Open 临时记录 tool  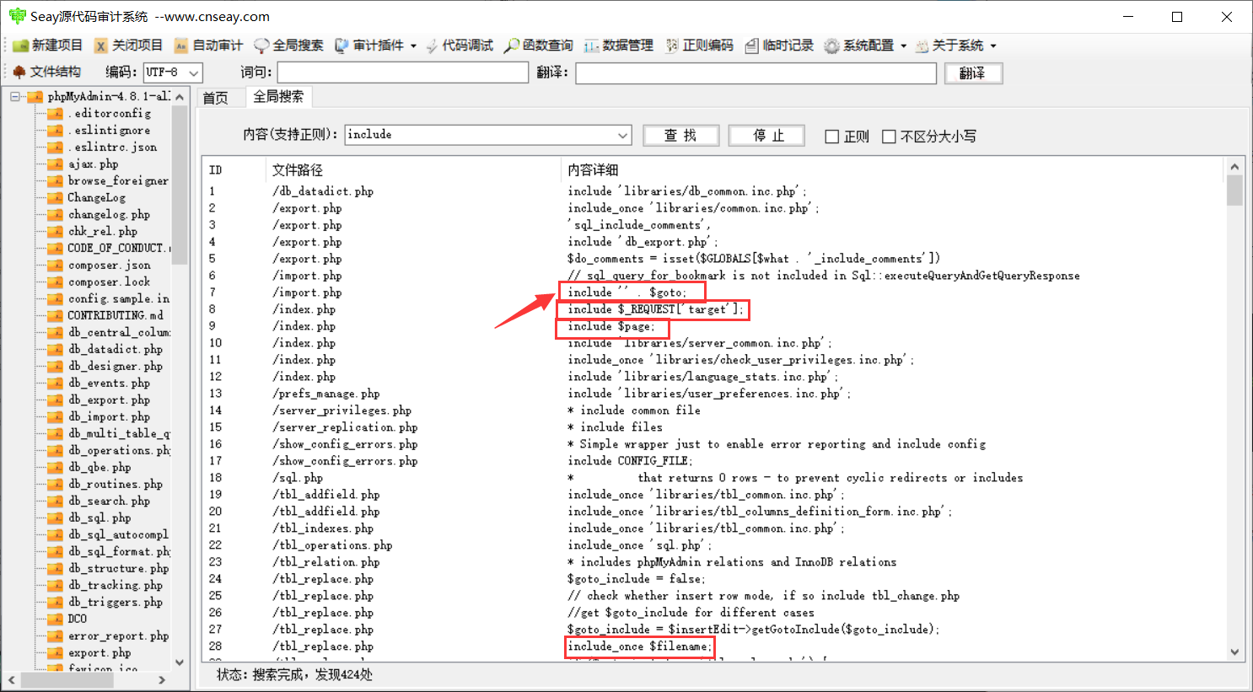[780, 46]
